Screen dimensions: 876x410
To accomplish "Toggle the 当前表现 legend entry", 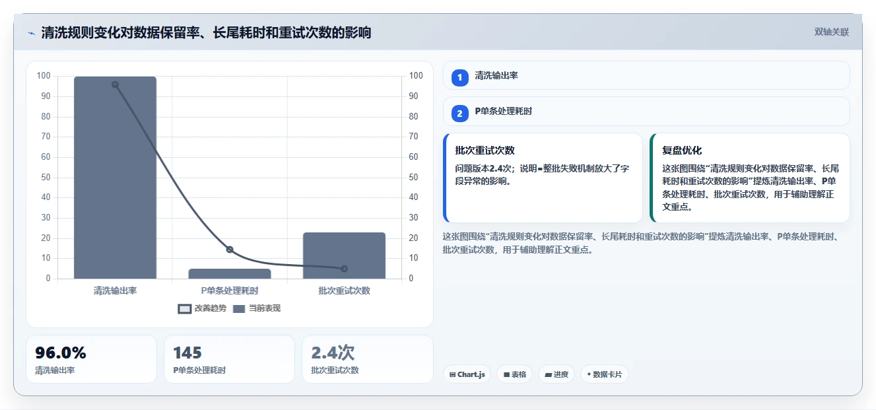I will [x=257, y=308].
